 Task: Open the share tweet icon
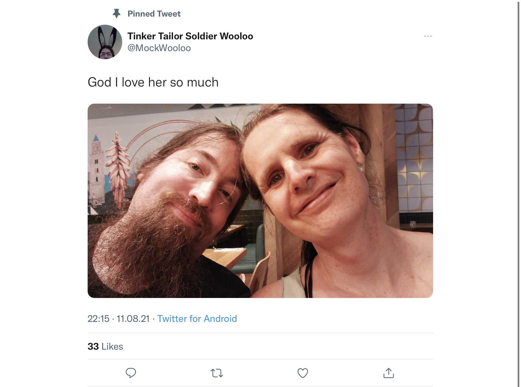coord(388,373)
